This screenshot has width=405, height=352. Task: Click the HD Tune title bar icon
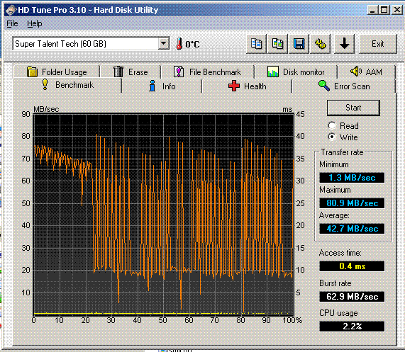(x=11, y=10)
